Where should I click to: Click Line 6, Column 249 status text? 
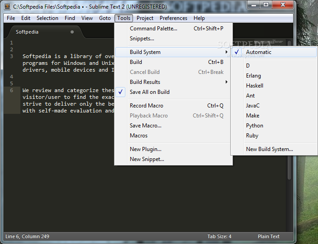tap(27, 236)
